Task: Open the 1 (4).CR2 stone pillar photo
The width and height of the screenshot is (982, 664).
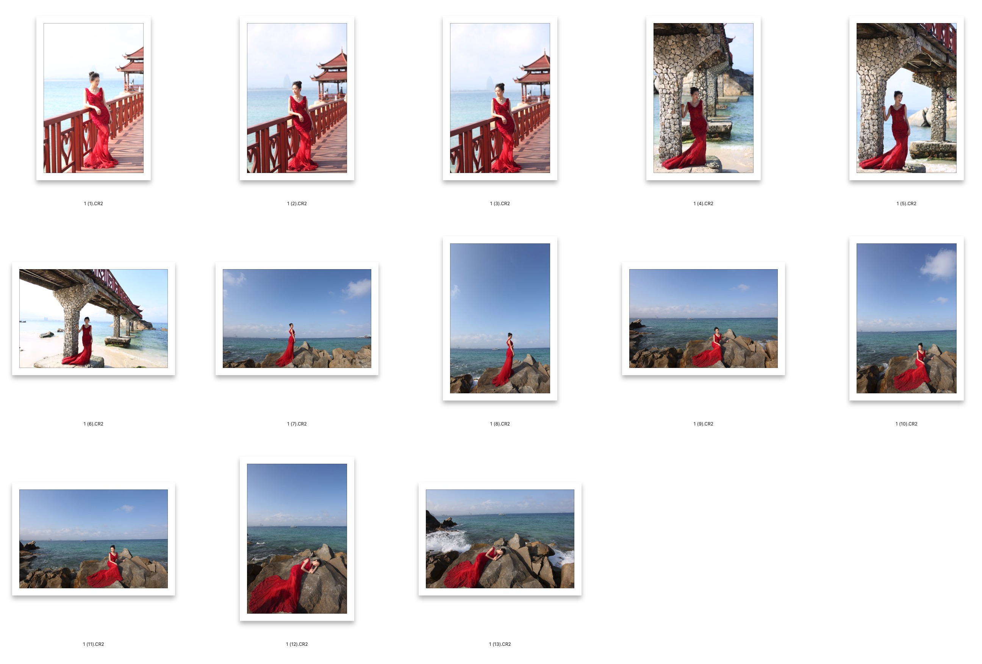Action: [703, 98]
